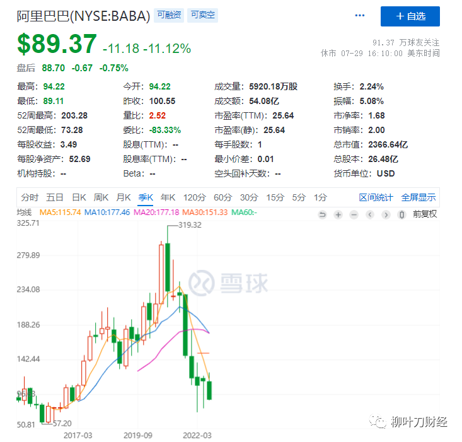Viewport: 462px width, 442px height.
Task: Click the 319.32 high marker on chart
Action: (190, 225)
